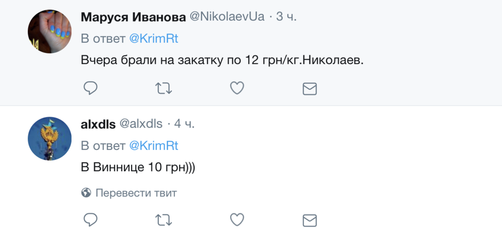Open @KrimRt mention in Маруся's reply
This screenshot has width=502, height=231.
point(153,39)
